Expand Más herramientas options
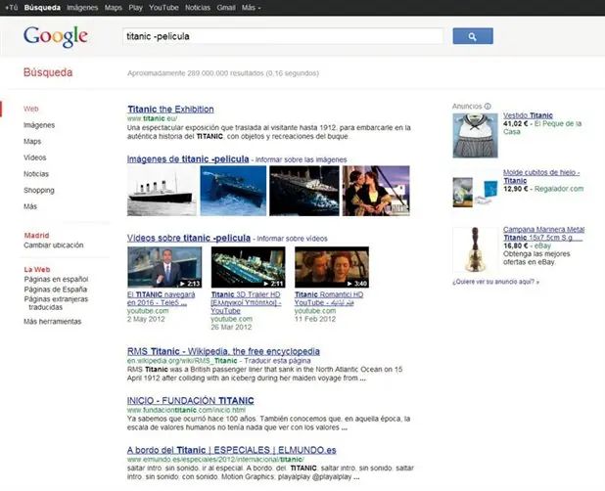This screenshot has height=491, width=605. 53,322
